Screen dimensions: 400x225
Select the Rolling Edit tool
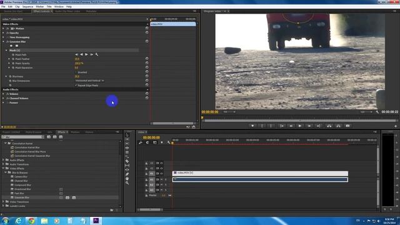tap(127, 152)
